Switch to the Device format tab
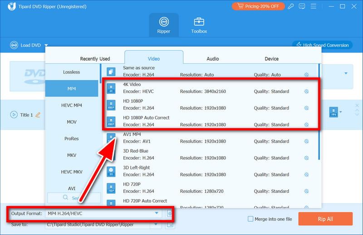Viewport: 363px width, 235px height. pos(271,59)
